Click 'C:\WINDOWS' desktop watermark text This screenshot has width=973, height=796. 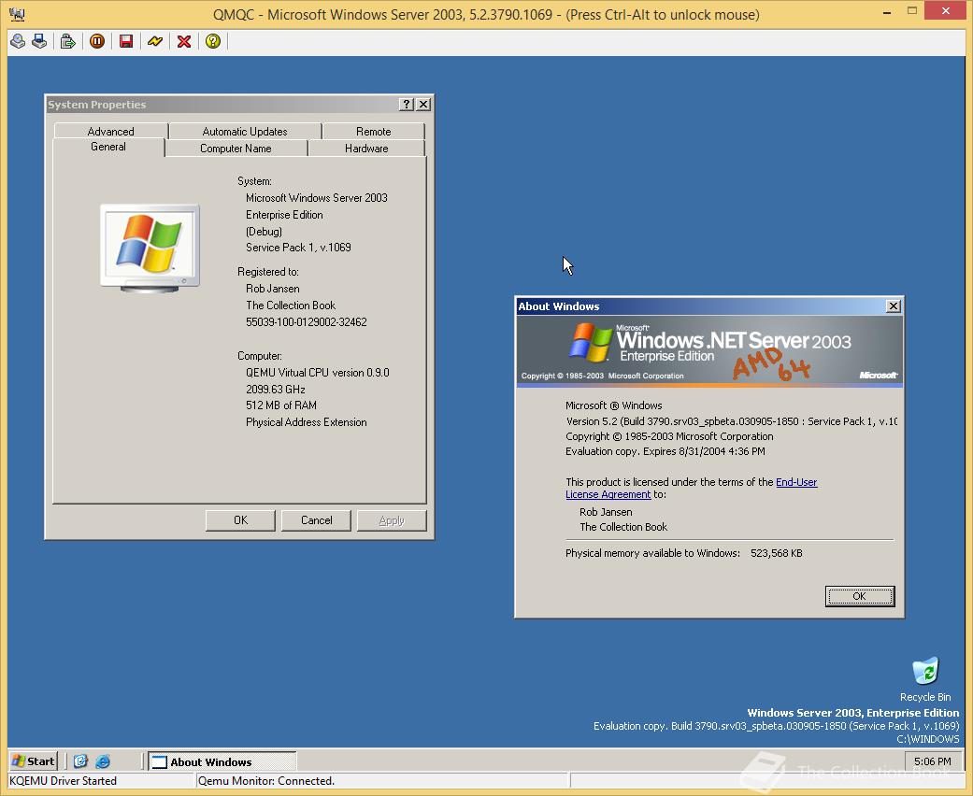coord(928,739)
